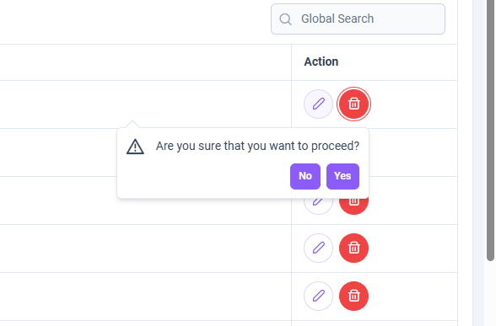Choose No in the confirmation popup

[305, 176]
